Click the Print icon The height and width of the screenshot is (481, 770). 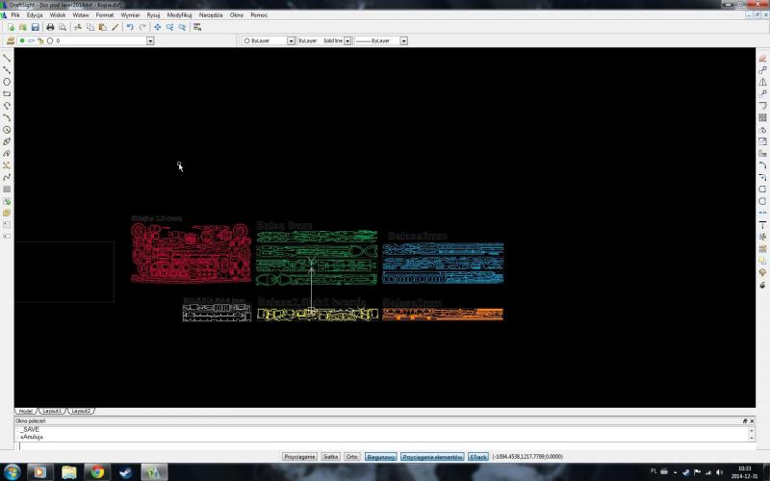tap(50, 27)
